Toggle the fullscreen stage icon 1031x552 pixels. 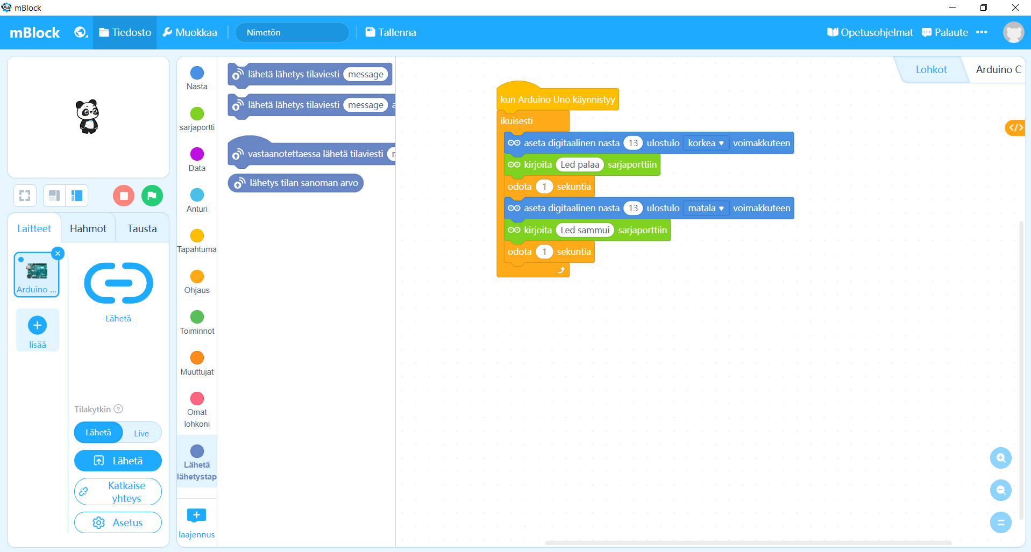coord(25,196)
